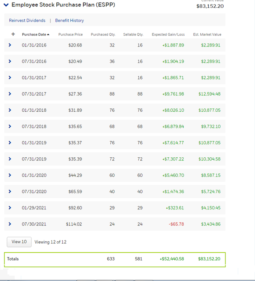The height and width of the screenshot is (281, 255).
Task: Expand the 01/29/2021 purchase row
Action: [x=10, y=208]
